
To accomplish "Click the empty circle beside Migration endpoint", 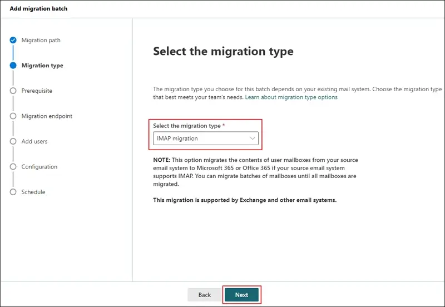I will coord(13,116).
